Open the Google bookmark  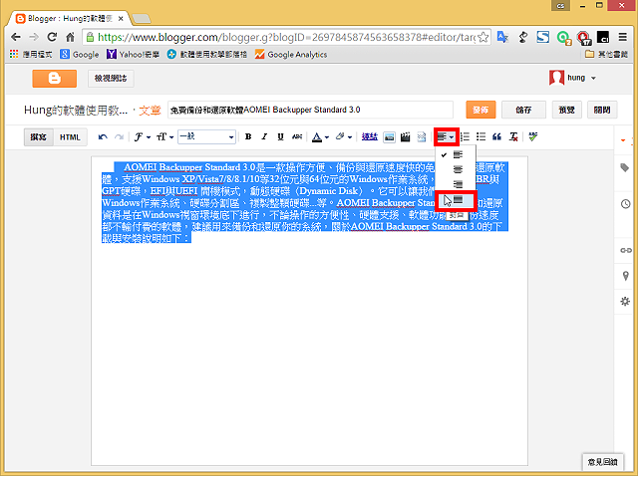pyautogui.click(x=80, y=55)
